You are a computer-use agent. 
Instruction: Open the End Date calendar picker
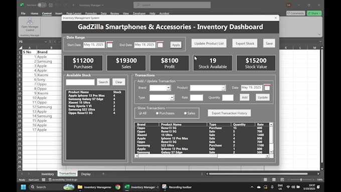click(160, 45)
